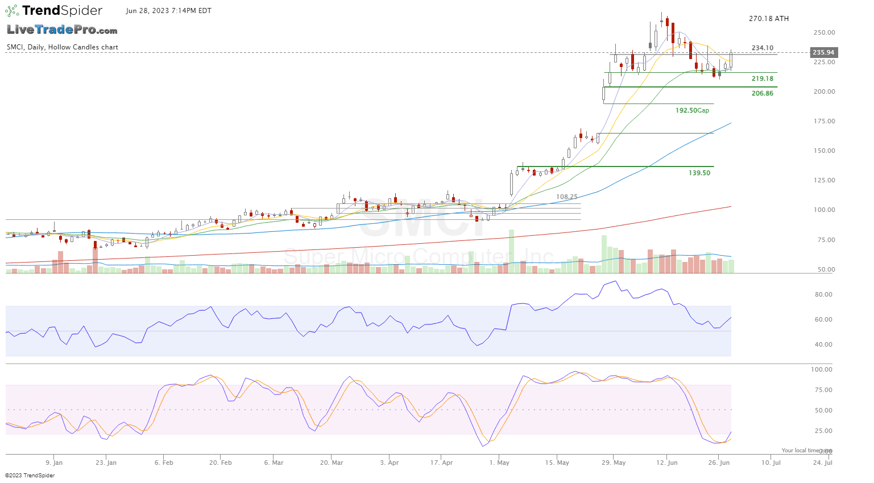The height and width of the screenshot is (483, 874).
Task: Click the 1. May date label
Action: click(x=499, y=463)
